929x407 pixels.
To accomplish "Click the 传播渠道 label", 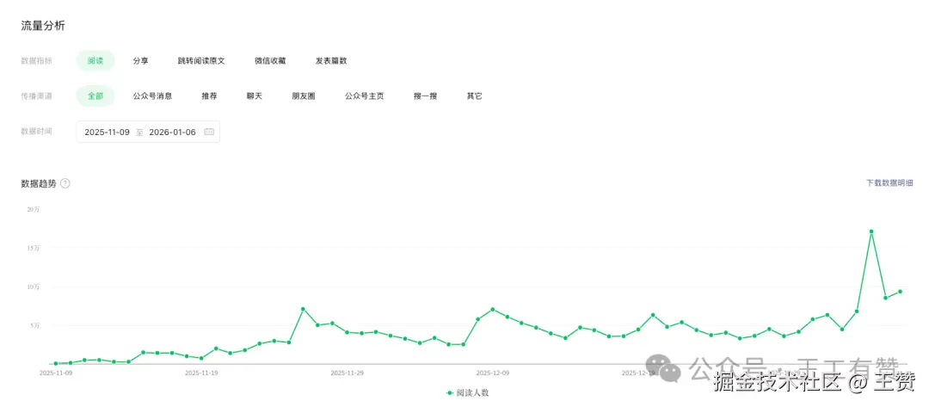I will click(x=36, y=96).
